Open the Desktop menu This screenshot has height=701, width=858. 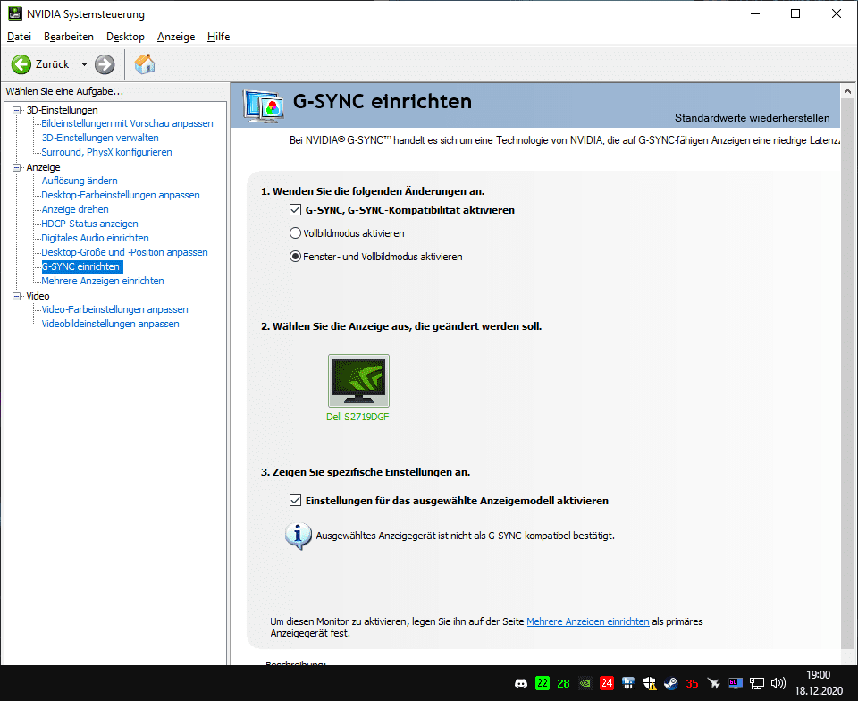[125, 37]
